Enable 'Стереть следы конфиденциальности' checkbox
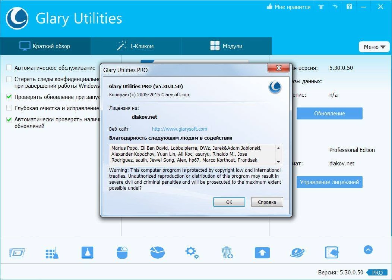Image resolution: width=392 pixels, height=280 pixels. 9,79
